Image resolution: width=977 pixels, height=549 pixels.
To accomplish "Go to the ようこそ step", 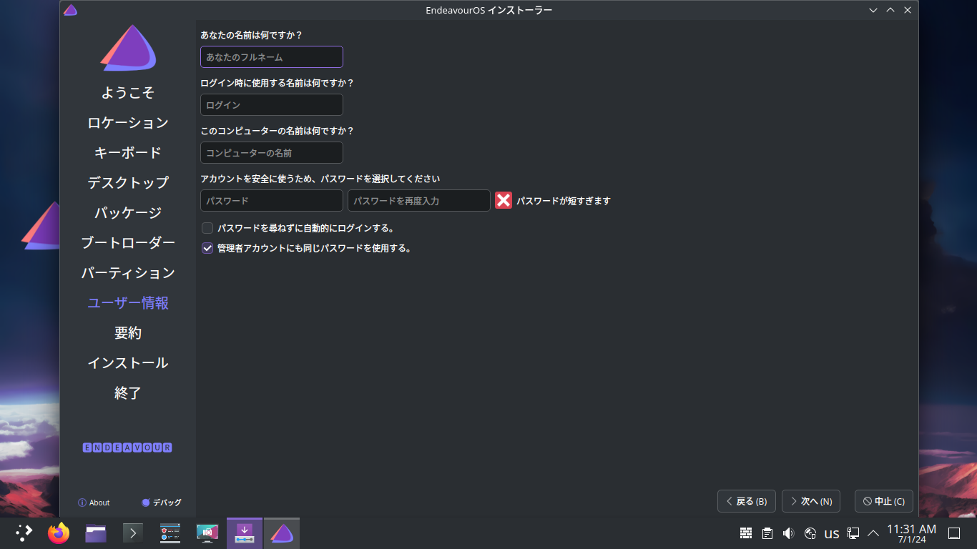I will point(128,93).
